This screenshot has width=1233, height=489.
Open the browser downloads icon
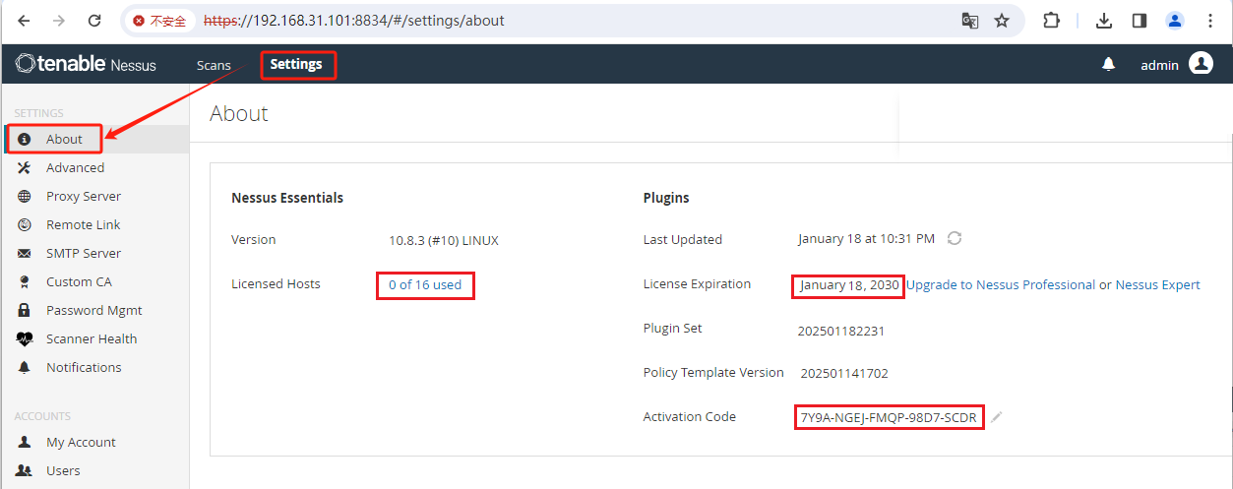tap(1104, 21)
